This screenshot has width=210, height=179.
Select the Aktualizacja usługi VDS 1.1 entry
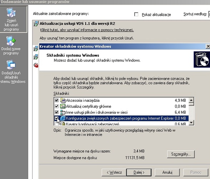point(77,23)
